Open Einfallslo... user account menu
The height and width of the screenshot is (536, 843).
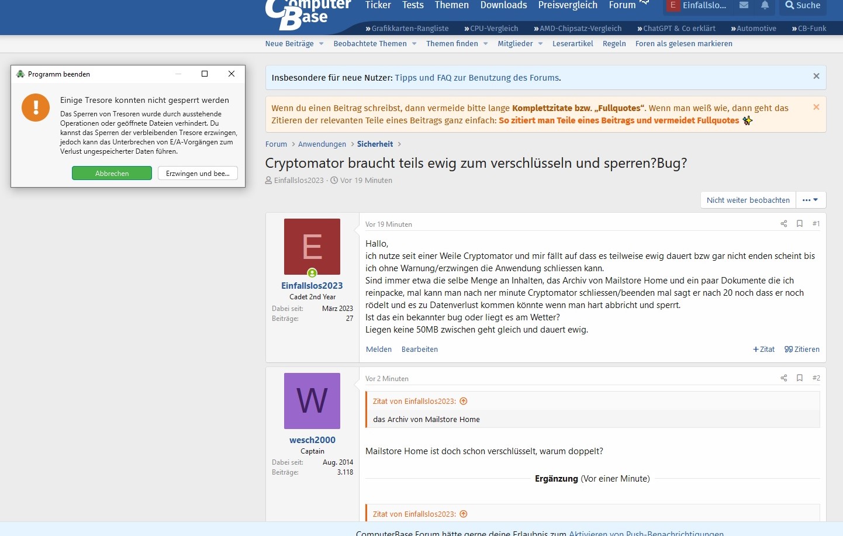coord(697,5)
